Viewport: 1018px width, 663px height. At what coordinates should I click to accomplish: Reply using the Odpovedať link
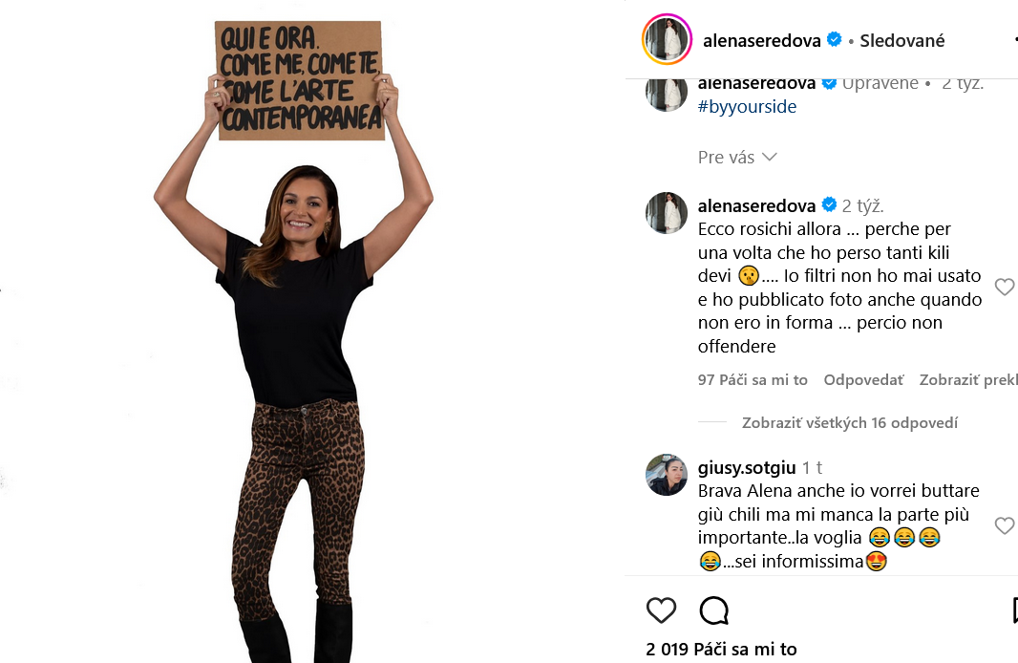pos(863,380)
